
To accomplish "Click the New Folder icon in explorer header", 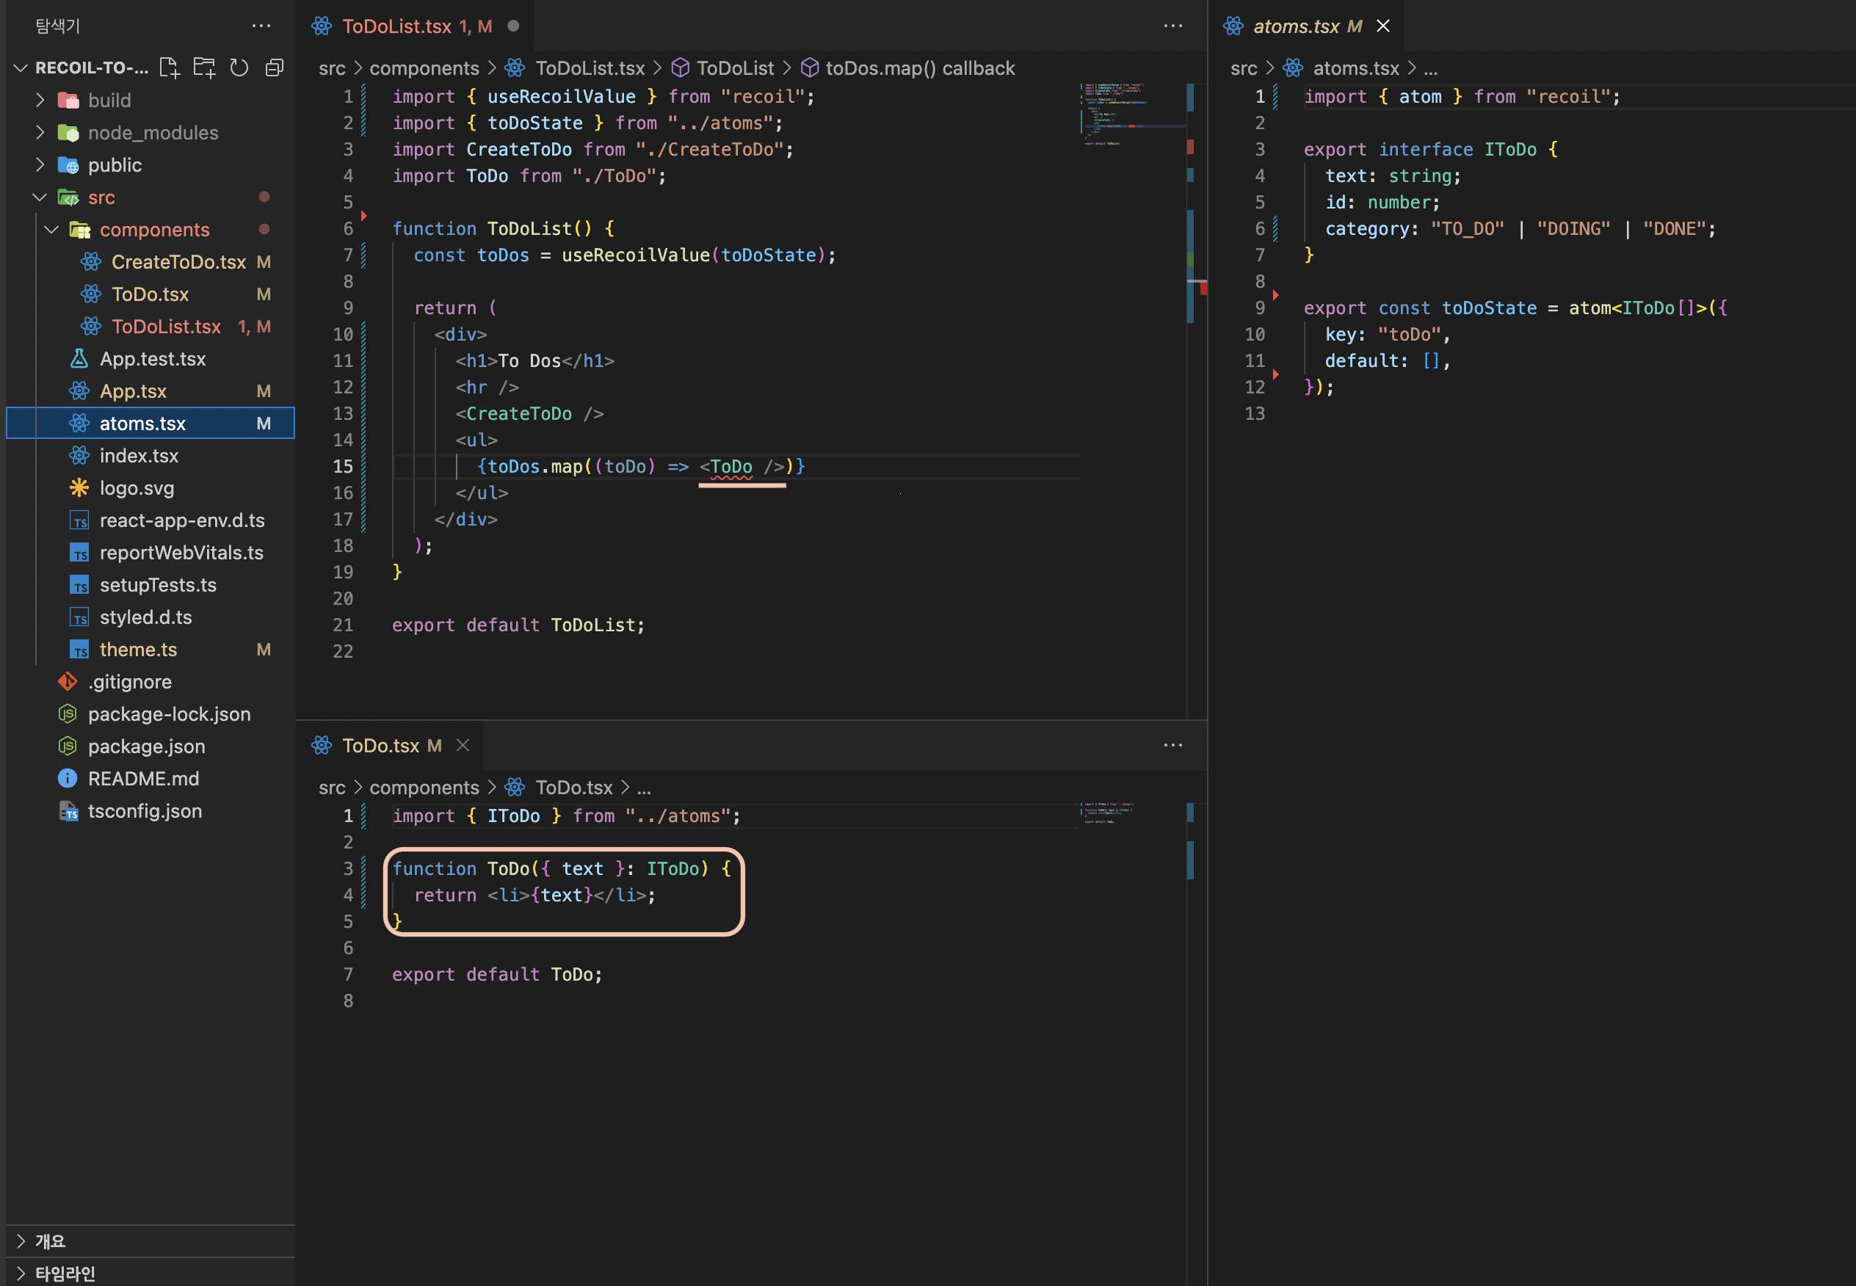I will coord(204,68).
